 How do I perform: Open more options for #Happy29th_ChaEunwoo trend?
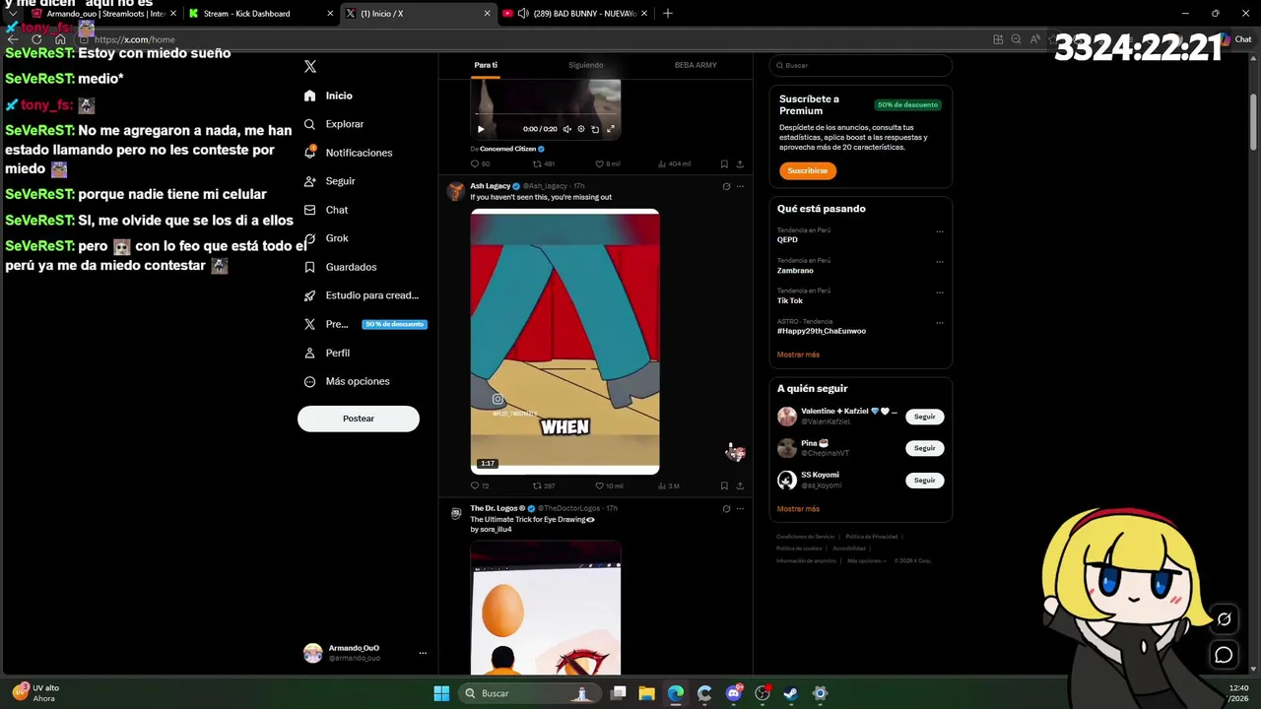coord(940,323)
